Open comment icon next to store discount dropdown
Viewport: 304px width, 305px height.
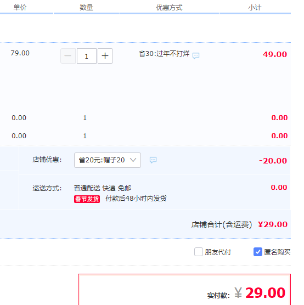153,160
